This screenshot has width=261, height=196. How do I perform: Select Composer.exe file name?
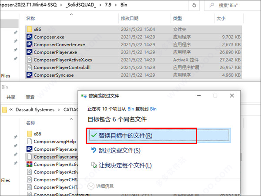pos(49,37)
